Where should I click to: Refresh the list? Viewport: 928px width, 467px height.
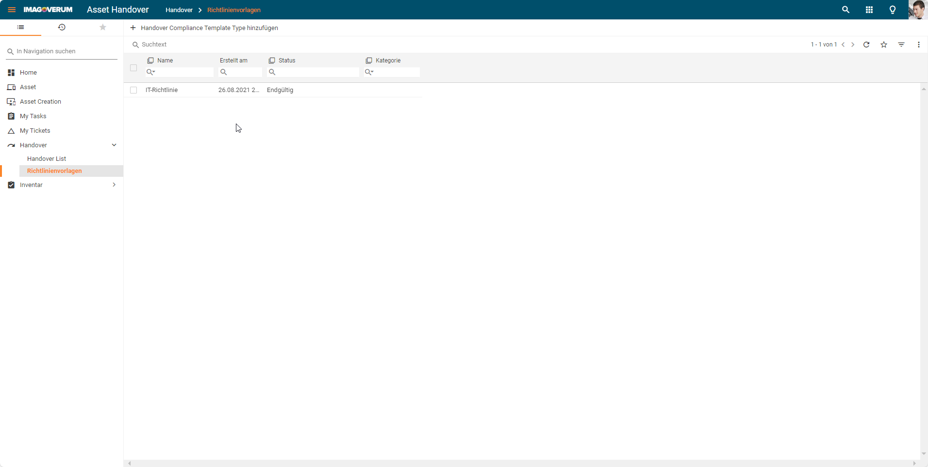pyautogui.click(x=866, y=45)
